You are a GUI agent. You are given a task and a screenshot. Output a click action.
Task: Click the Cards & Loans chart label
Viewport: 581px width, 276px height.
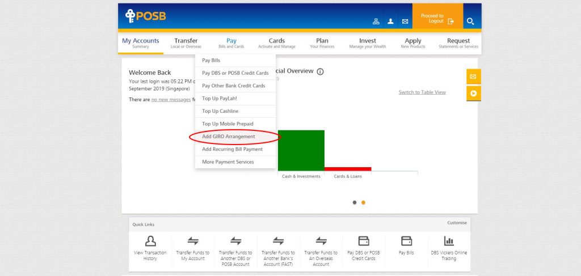[x=348, y=176]
